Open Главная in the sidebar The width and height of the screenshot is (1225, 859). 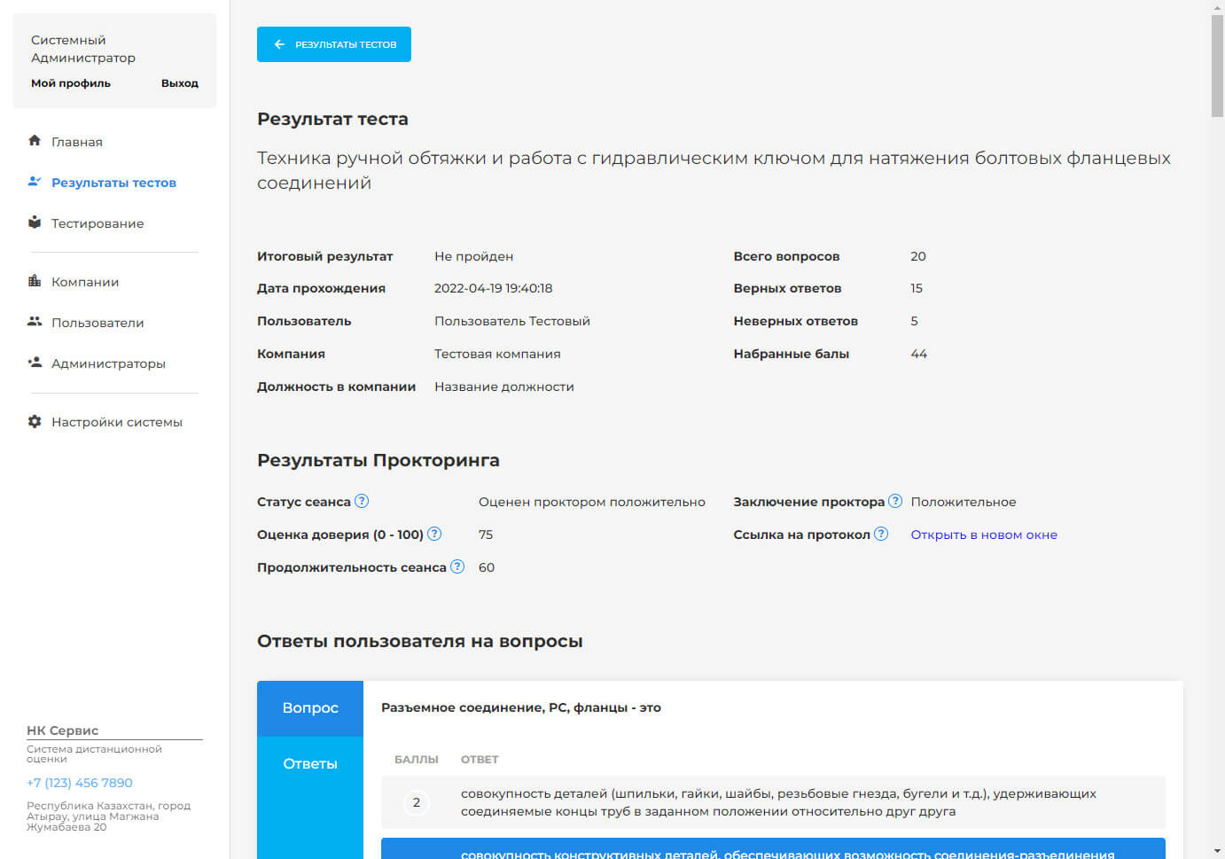pyautogui.click(x=77, y=142)
